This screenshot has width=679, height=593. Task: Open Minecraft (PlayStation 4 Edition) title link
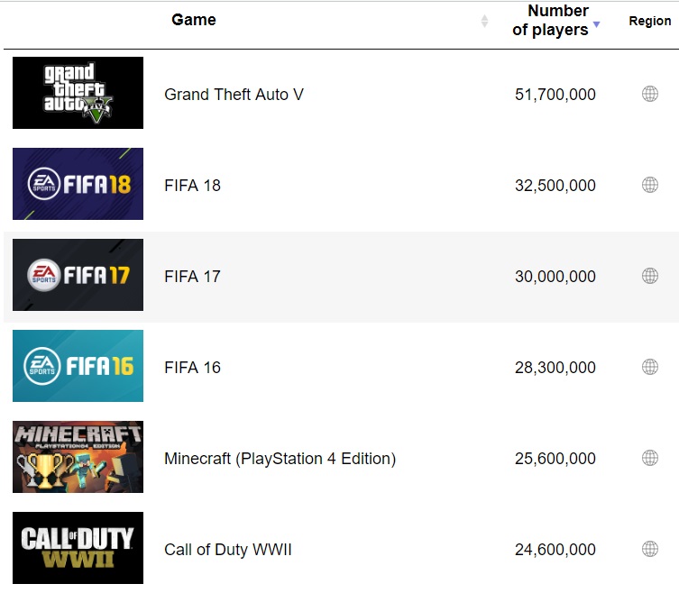click(x=280, y=459)
